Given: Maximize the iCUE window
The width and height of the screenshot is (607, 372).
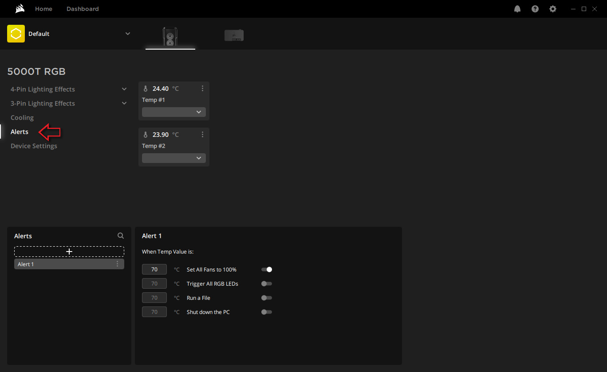Looking at the screenshot, I should pyautogui.click(x=584, y=9).
